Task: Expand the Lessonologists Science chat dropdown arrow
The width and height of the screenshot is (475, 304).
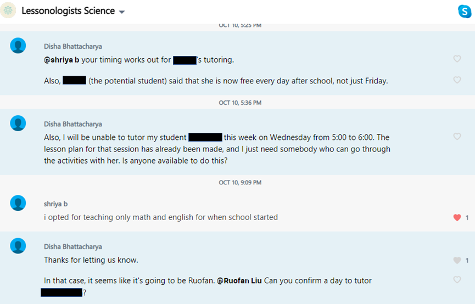Action: point(122,12)
